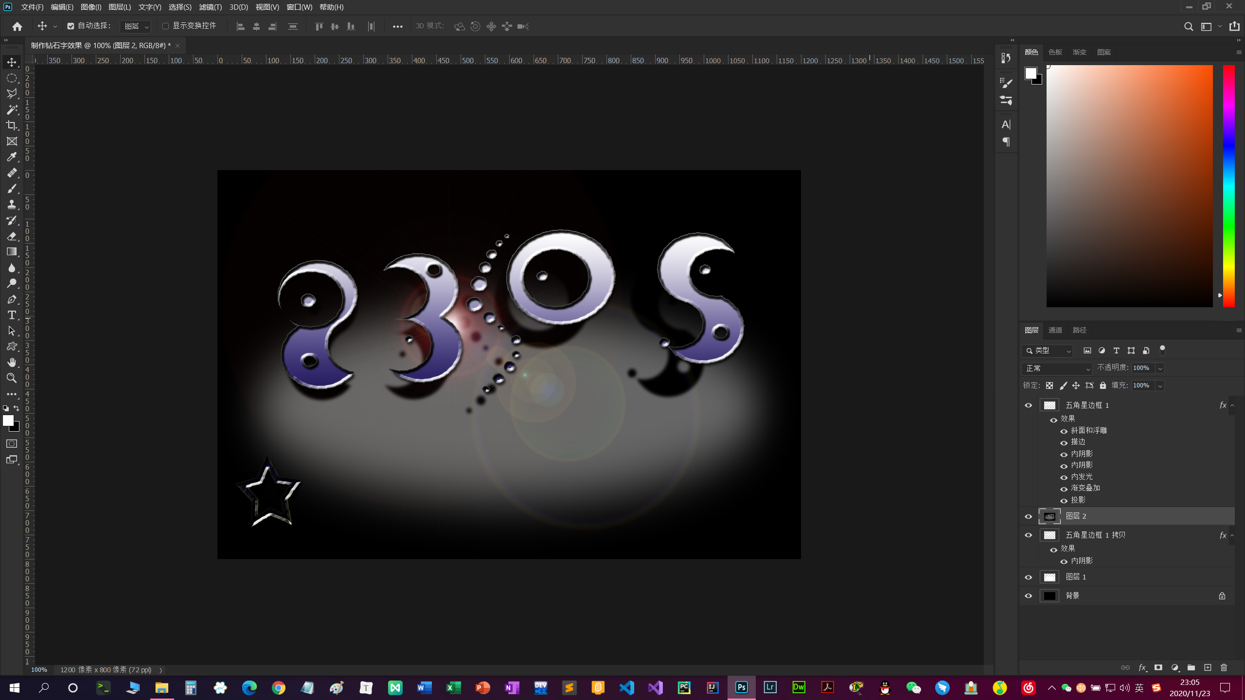Screen dimensions: 1245x700
Task: Click the 100% zoom level field
Action: (39, 670)
